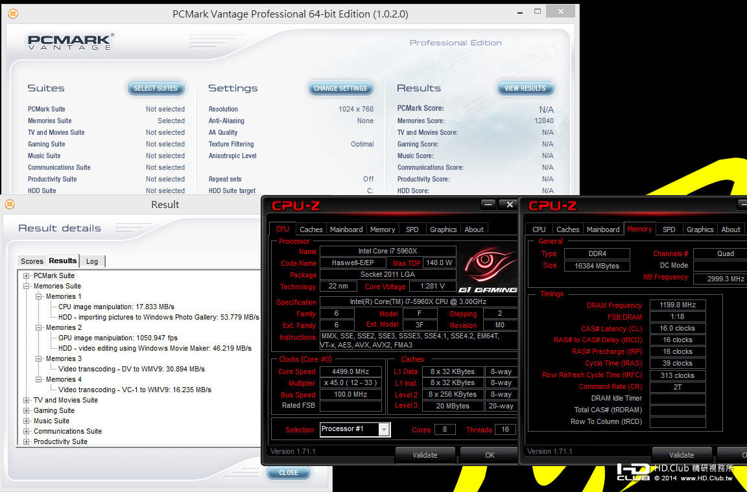Open SPD tab in right CPU-Z window
The width and height of the screenshot is (747, 492).
point(669,229)
